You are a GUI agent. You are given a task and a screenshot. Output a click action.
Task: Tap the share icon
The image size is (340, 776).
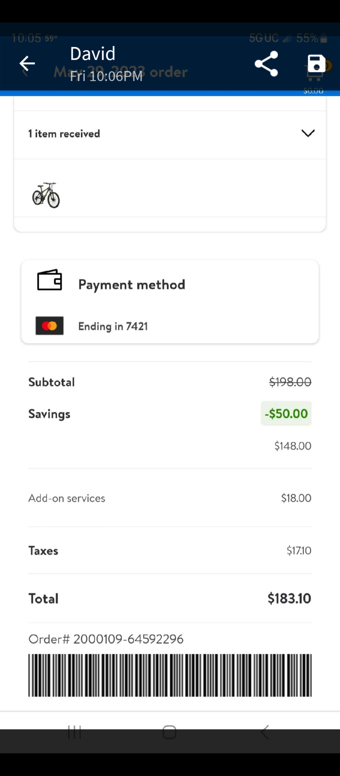[266, 64]
